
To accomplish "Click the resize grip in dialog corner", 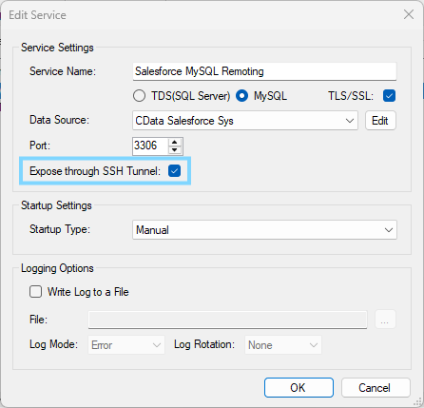I will (x=418, y=402).
